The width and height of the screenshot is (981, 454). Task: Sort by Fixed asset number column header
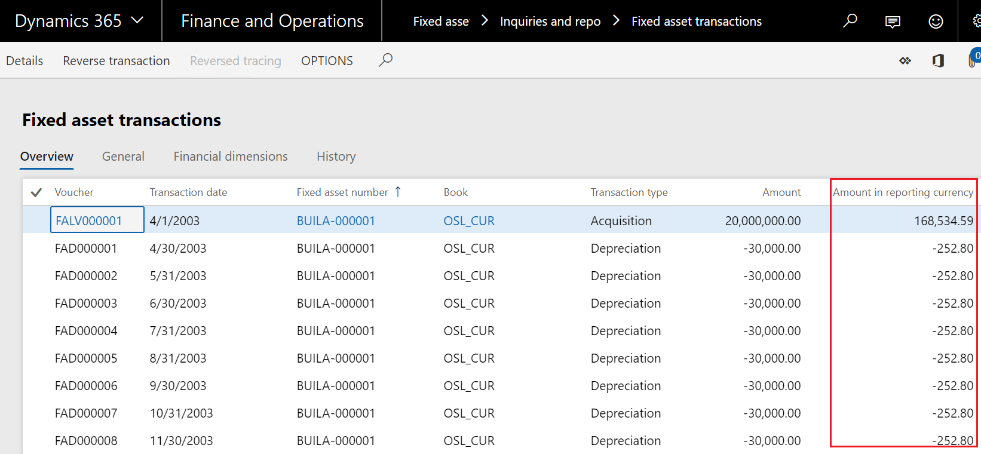(x=342, y=192)
